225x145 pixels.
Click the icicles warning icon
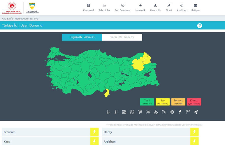[140, 112]
